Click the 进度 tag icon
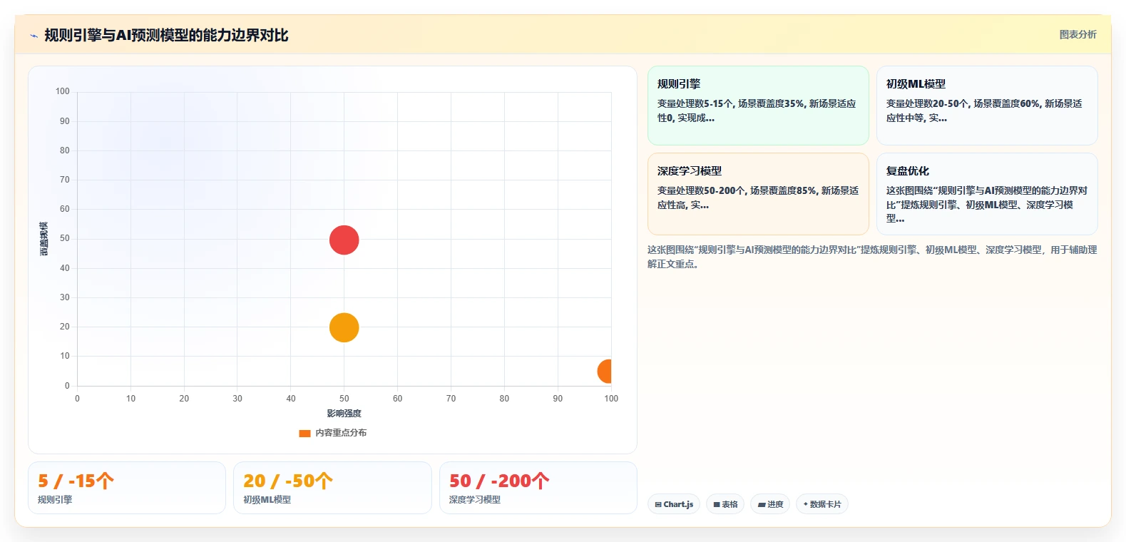1126x542 pixels. coord(762,504)
